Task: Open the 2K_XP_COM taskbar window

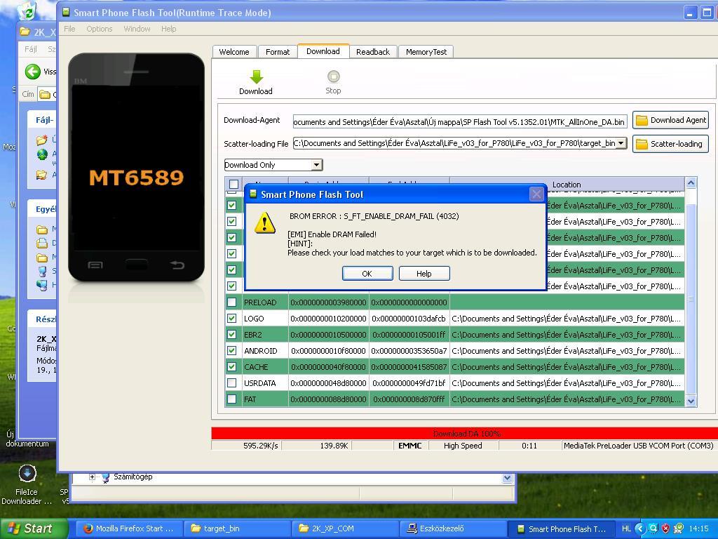Action: point(345,528)
